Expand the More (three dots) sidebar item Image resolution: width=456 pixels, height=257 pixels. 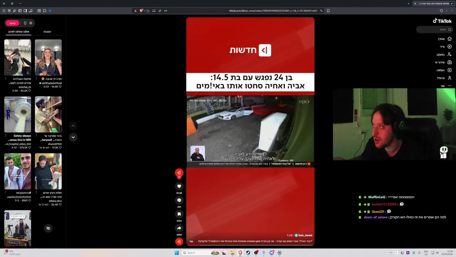[x=446, y=86]
